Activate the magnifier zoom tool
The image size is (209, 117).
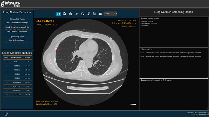pos(65,14)
